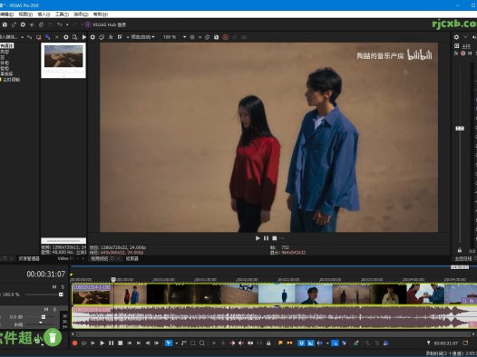Toggle Lock Envelopes to Events button

(335, 343)
